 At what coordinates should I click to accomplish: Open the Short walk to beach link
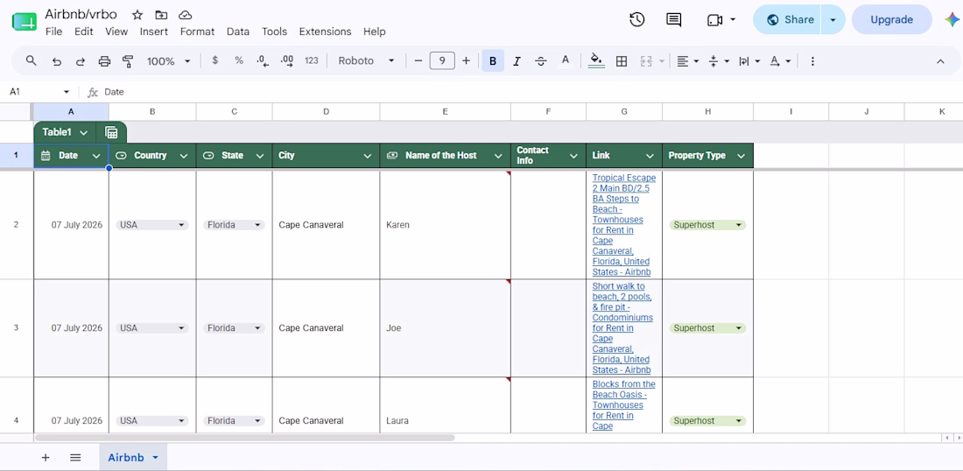click(622, 328)
